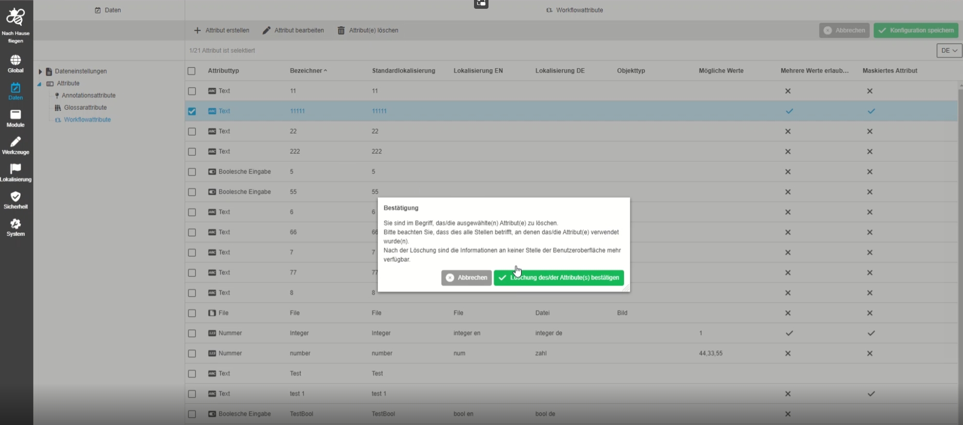Expand the Dateneinstellungen tree node
963x425 pixels.
pos(40,71)
